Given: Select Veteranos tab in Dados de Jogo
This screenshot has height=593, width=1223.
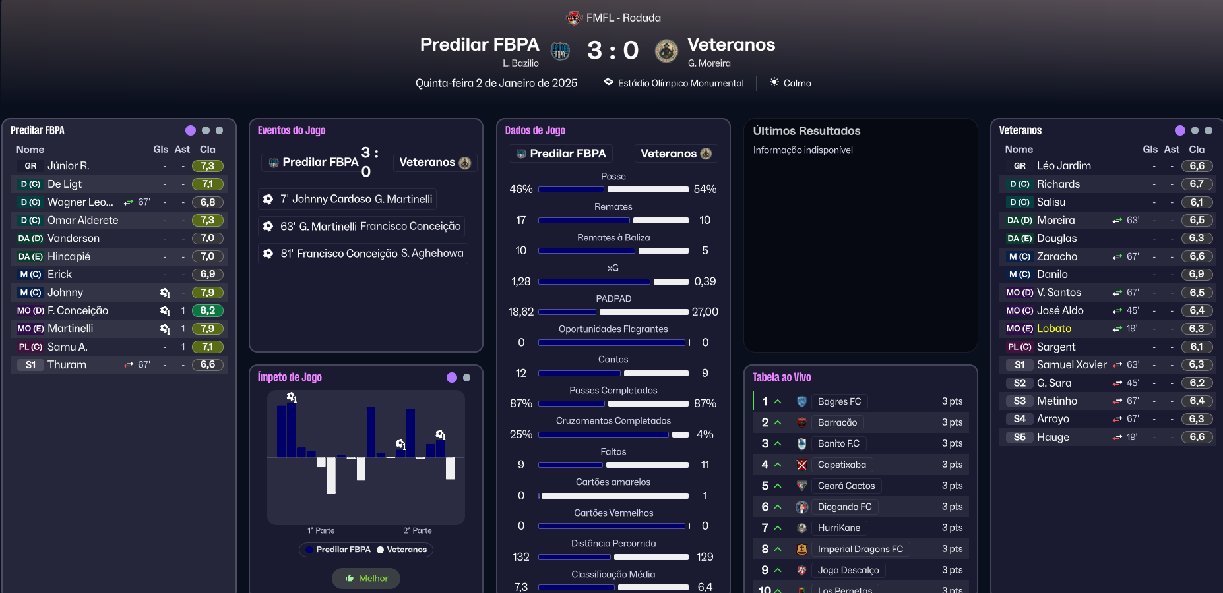Looking at the screenshot, I should tap(675, 154).
